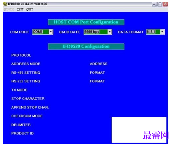The image size is (174, 144).
Task: Close the IFD8520 Utility window
Action: click(x=165, y=4)
